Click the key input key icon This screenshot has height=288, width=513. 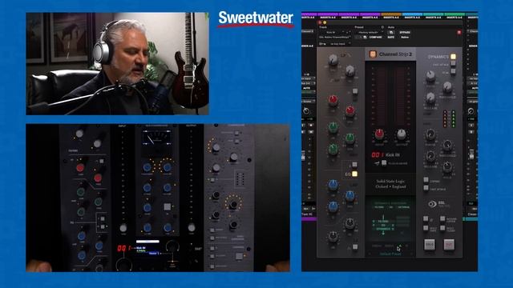coord(323,43)
